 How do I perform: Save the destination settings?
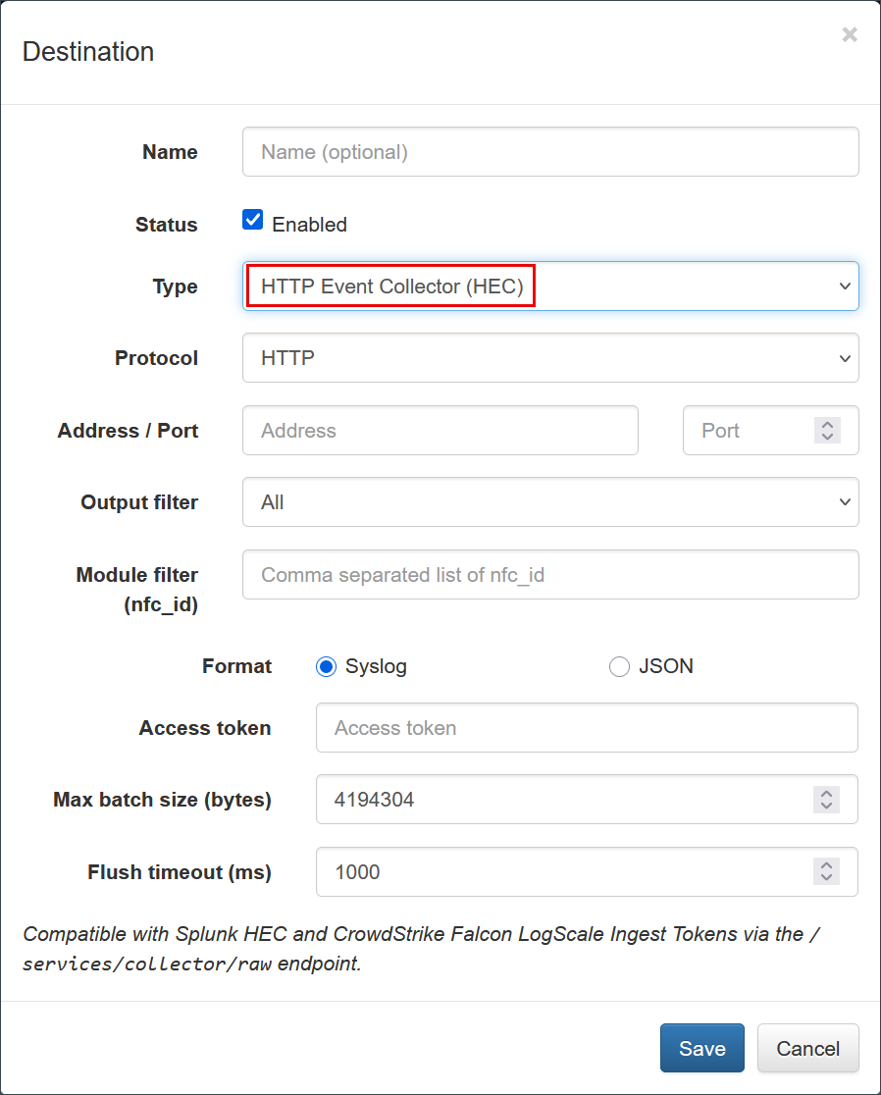tap(701, 1049)
